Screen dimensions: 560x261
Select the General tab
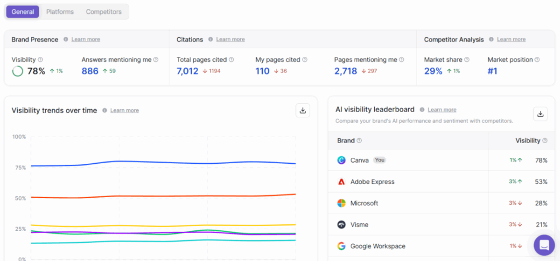[23, 12]
